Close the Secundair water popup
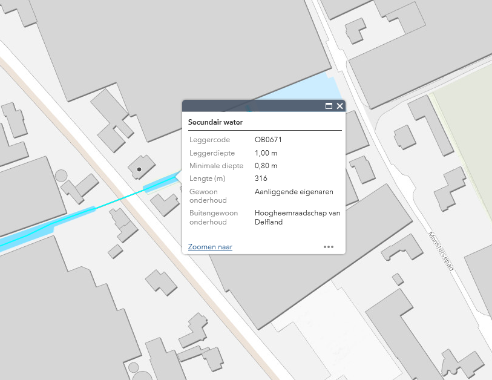This screenshot has height=380, width=492. [340, 106]
